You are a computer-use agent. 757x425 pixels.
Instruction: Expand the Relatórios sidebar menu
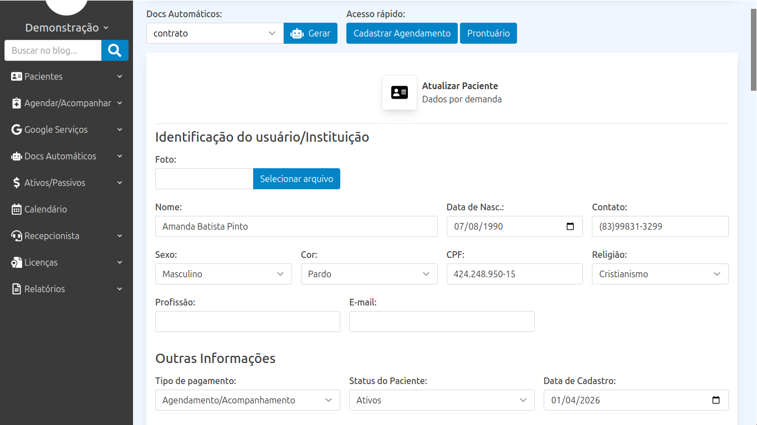click(67, 289)
